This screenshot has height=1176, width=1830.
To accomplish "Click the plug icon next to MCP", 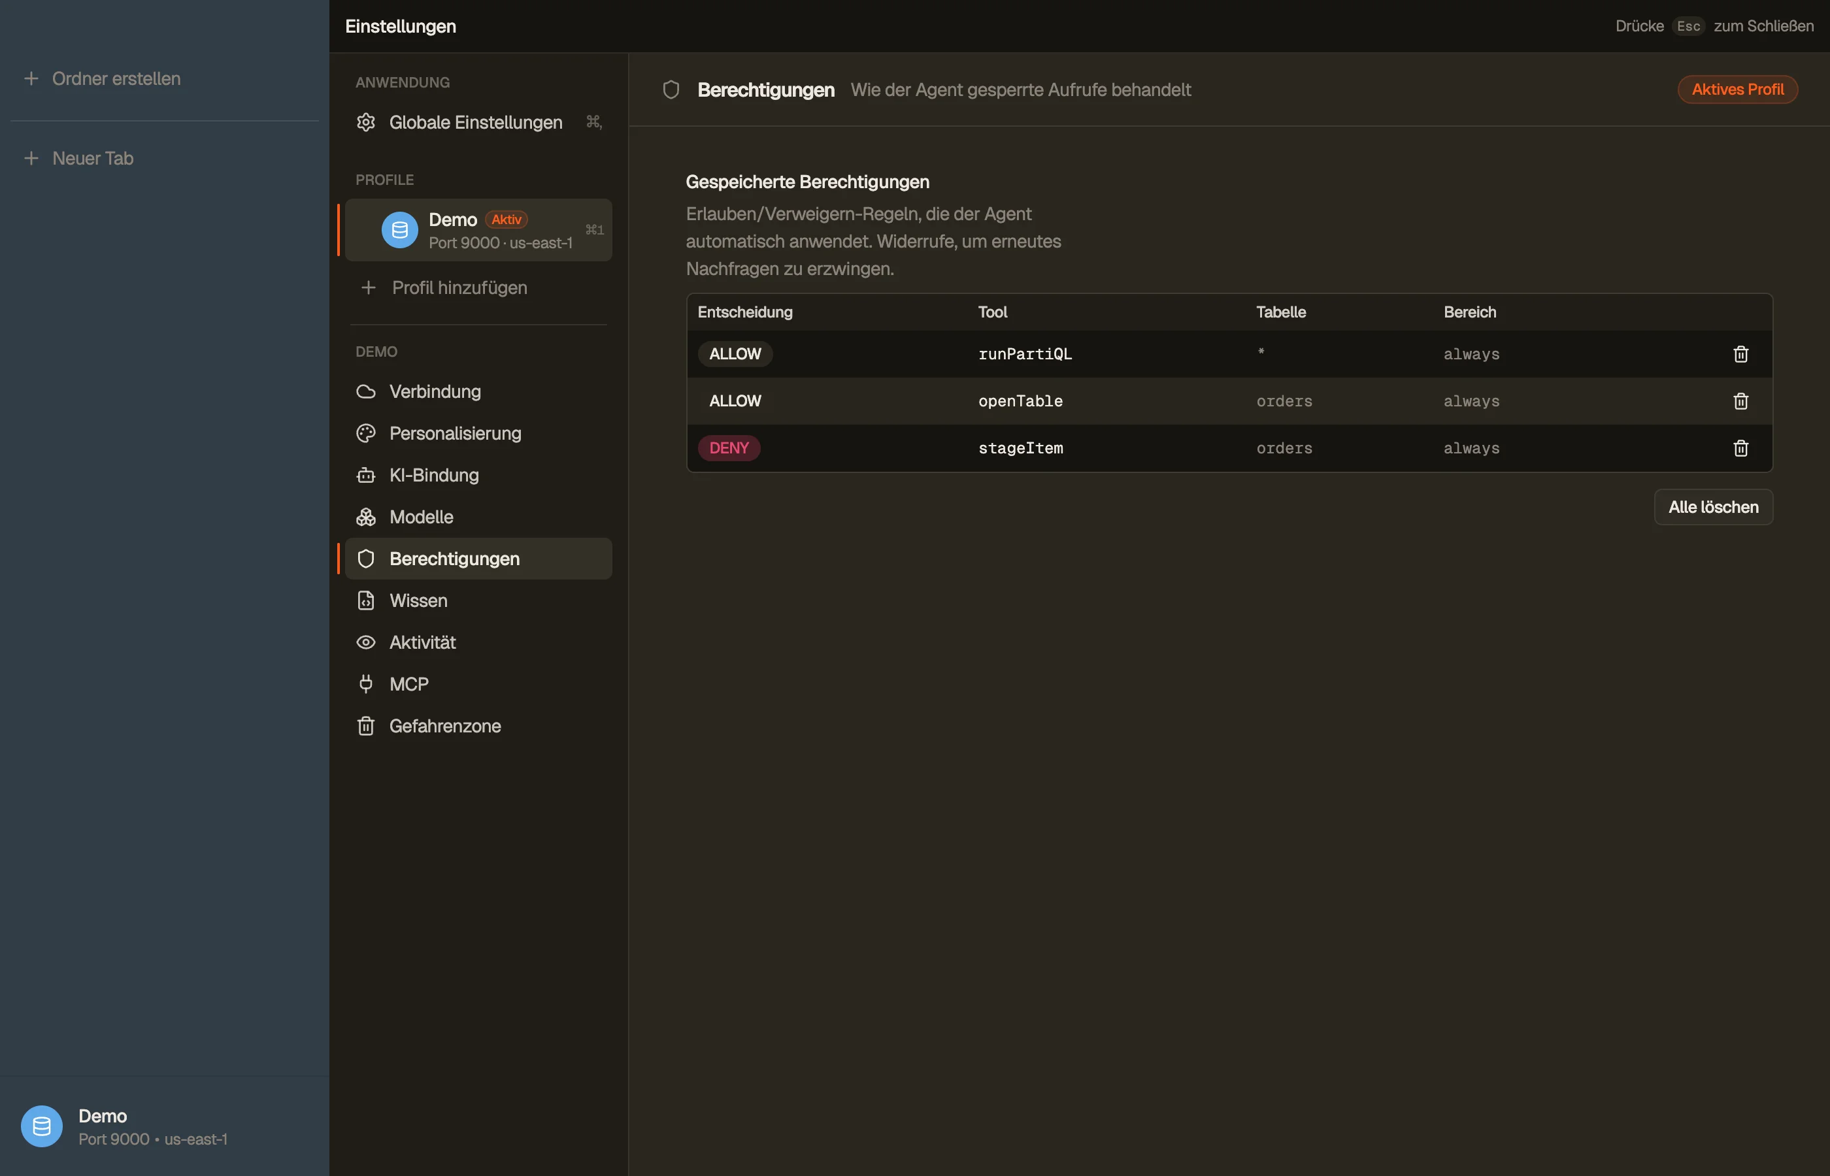I will click(x=366, y=684).
